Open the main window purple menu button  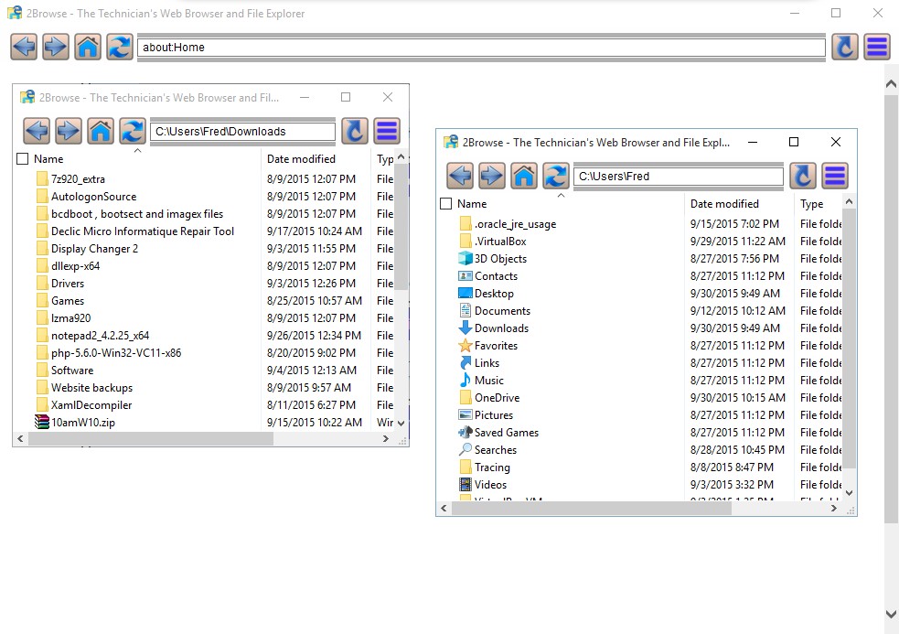click(877, 47)
